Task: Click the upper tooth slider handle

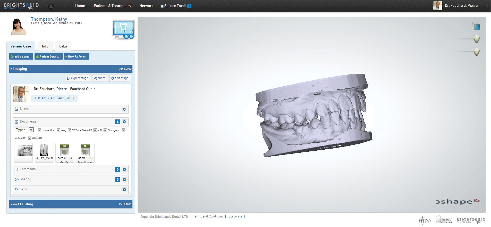Action: pyautogui.click(x=477, y=39)
